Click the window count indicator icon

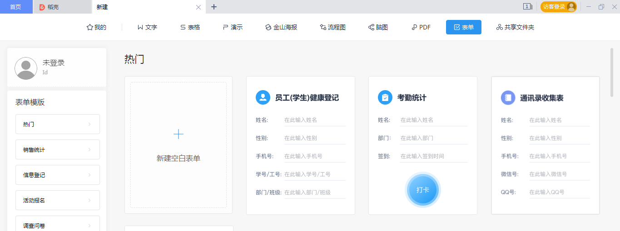(527, 7)
